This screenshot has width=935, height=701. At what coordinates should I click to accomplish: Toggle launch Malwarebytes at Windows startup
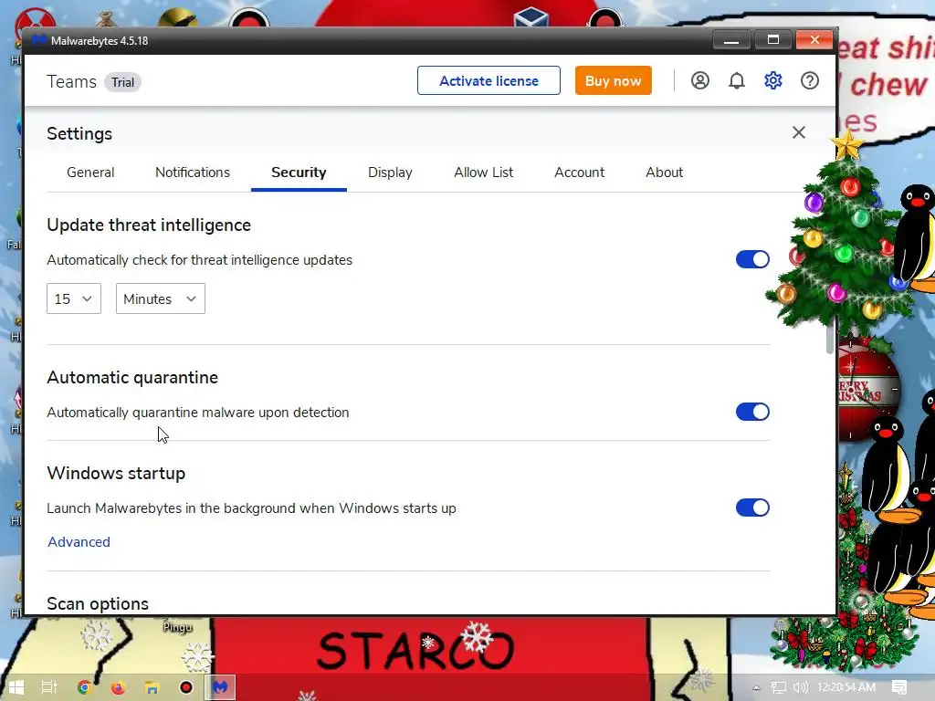[752, 507]
